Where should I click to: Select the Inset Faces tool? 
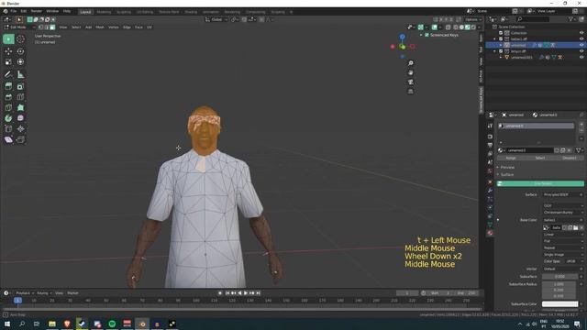20,86
